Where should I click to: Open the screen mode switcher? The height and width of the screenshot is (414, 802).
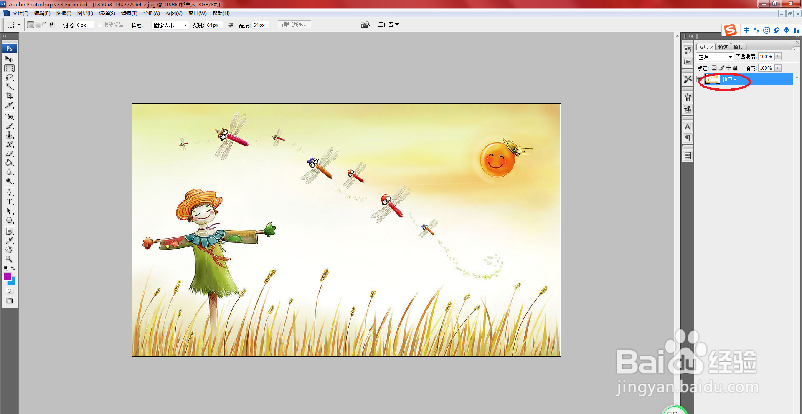click(9, 301)
